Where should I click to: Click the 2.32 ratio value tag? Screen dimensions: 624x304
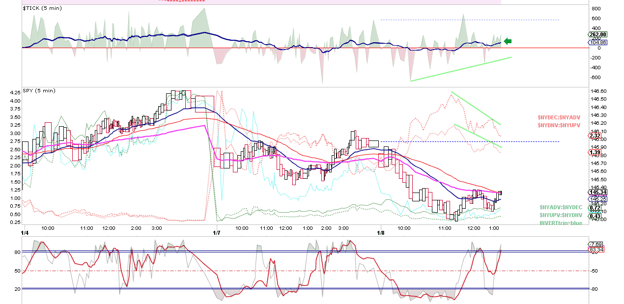tap(595, 136)
